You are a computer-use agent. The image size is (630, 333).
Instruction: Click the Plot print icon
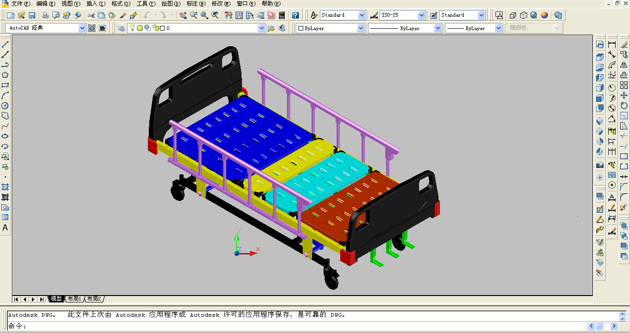click(x=45, y=15)
